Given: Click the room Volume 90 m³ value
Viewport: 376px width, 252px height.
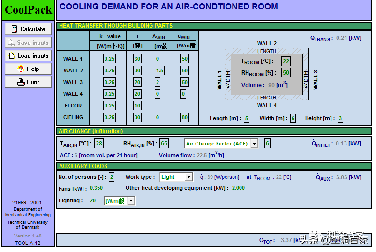Looking at the screenshot, I should point(271,85).
